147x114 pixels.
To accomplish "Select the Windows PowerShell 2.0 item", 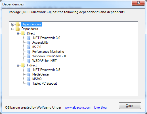I will [49, 56].
